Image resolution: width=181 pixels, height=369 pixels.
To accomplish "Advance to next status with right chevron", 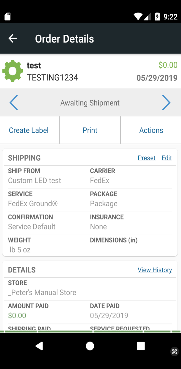I will tap(166, 103).
